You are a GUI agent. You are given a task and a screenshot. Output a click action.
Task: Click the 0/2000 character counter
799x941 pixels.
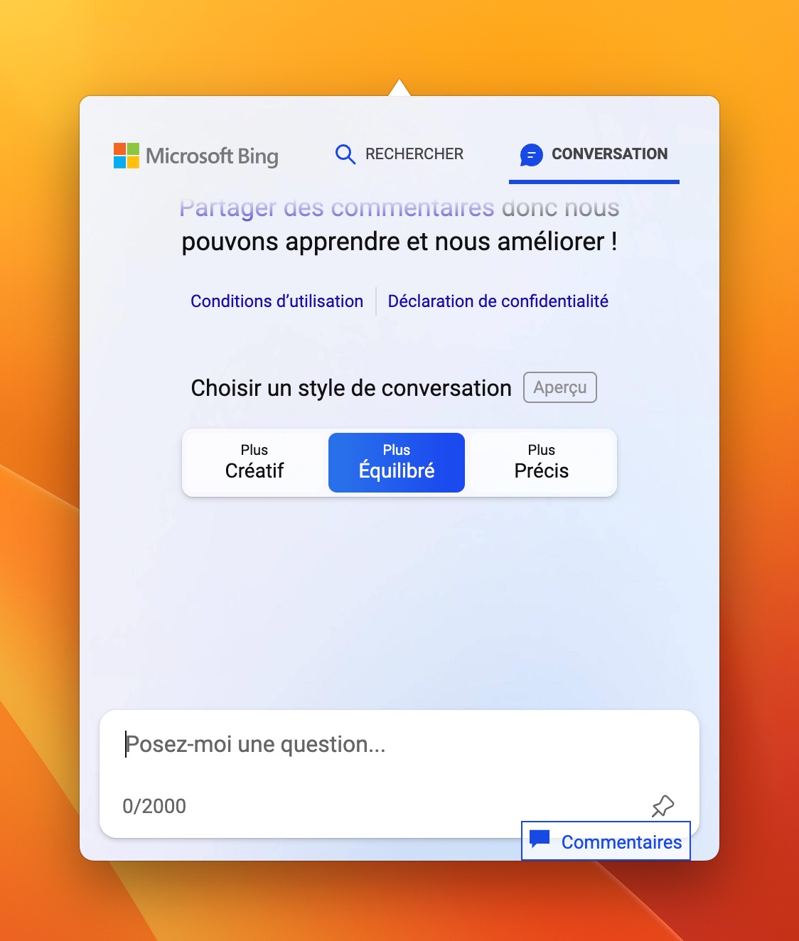(x=154, y=806)
